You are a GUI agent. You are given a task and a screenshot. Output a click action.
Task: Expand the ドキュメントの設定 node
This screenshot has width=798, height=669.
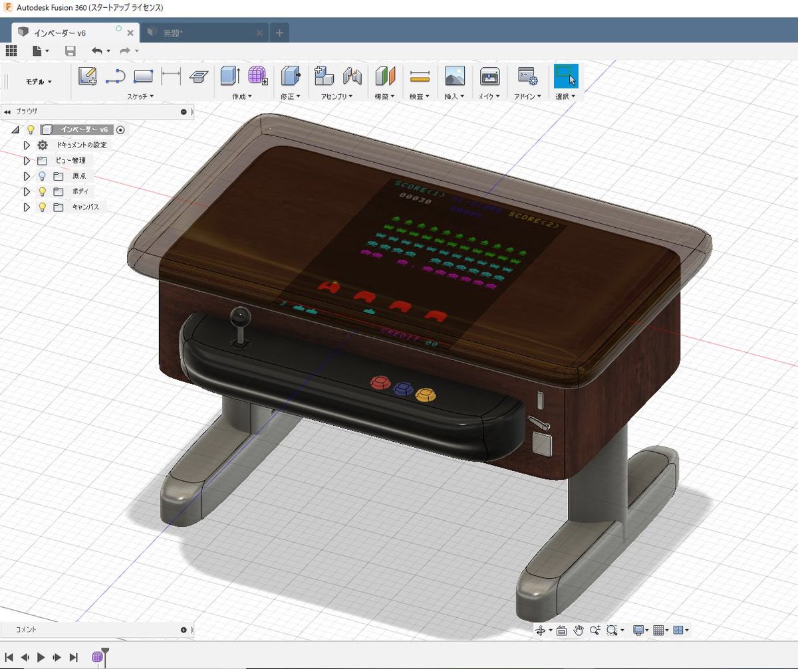pos(27,145)
